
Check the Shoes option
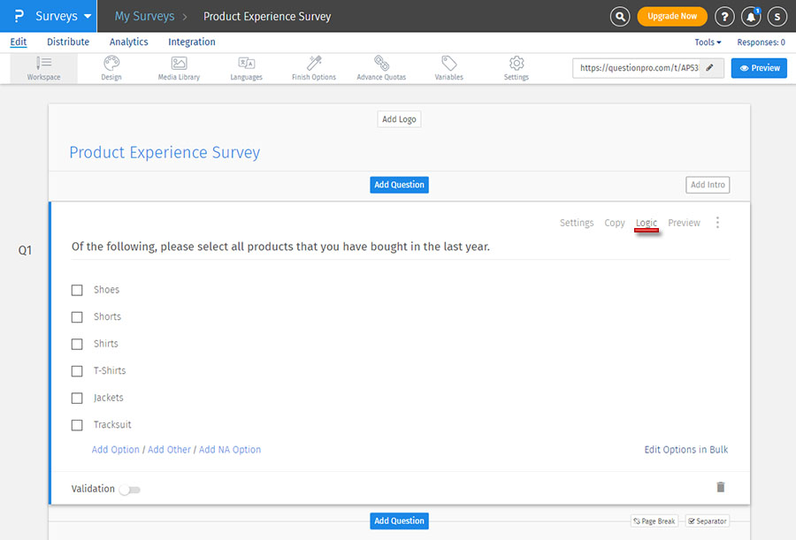[77, 289]
